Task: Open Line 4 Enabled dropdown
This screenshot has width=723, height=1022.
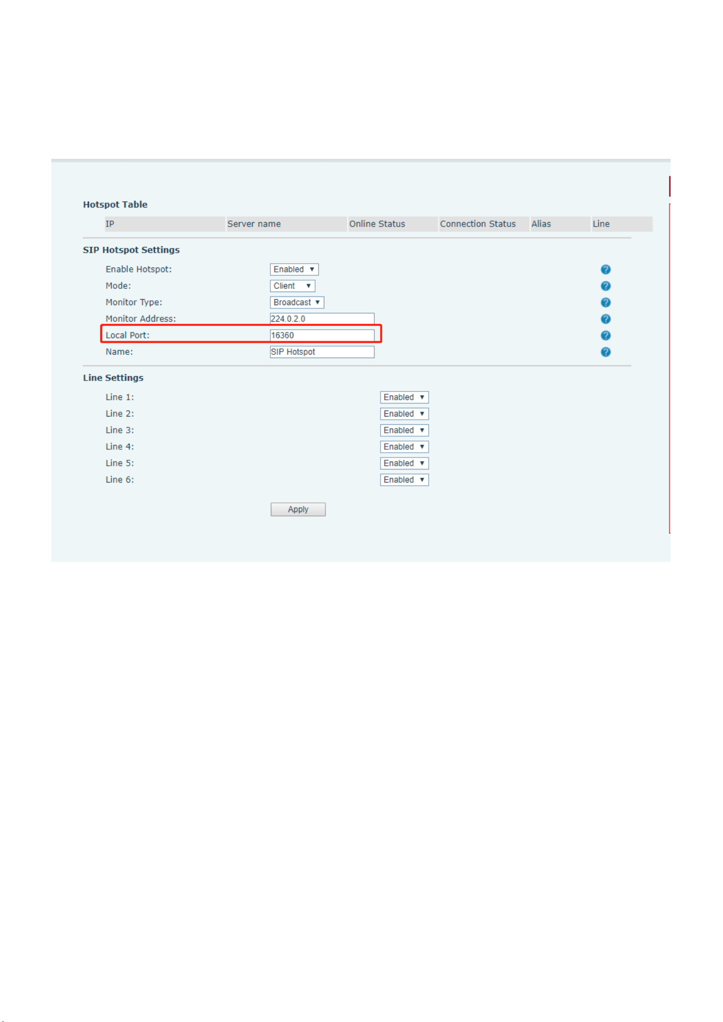Action: (x=404, y=447)
